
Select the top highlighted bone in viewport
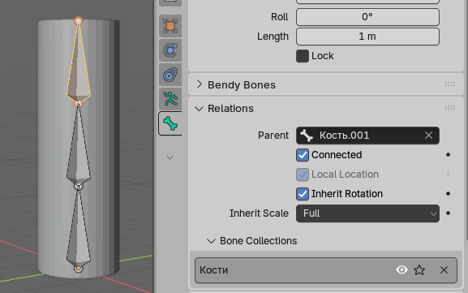pos(79,69)
